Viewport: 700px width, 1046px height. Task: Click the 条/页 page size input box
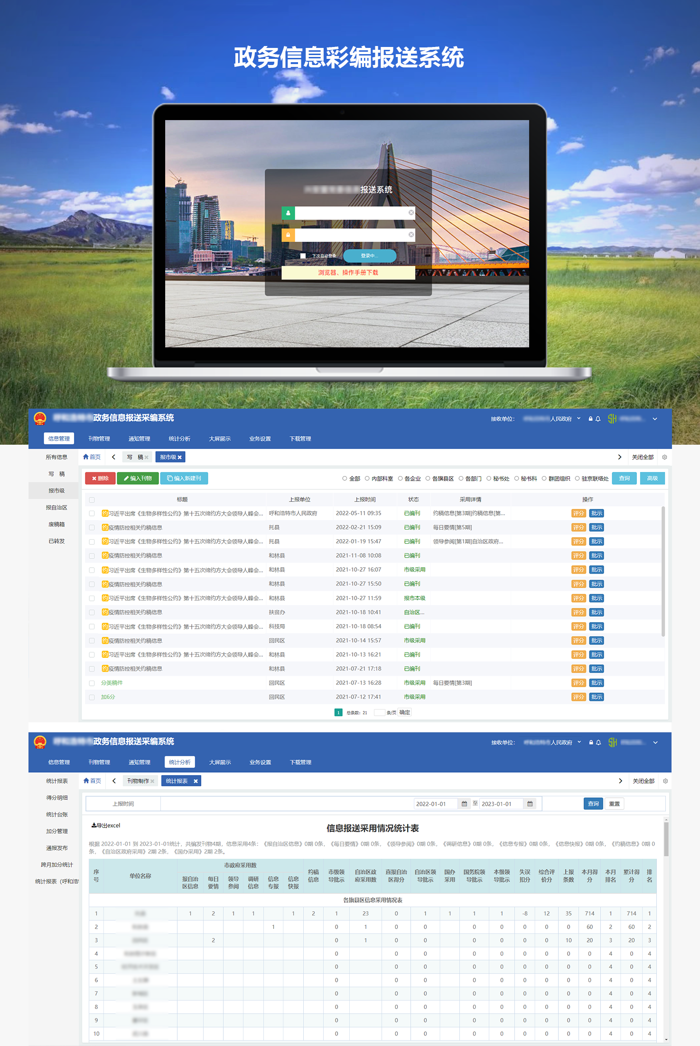coord(379,712)
